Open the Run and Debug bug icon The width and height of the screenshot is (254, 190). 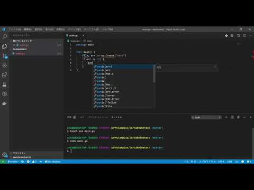coord(5,65)
